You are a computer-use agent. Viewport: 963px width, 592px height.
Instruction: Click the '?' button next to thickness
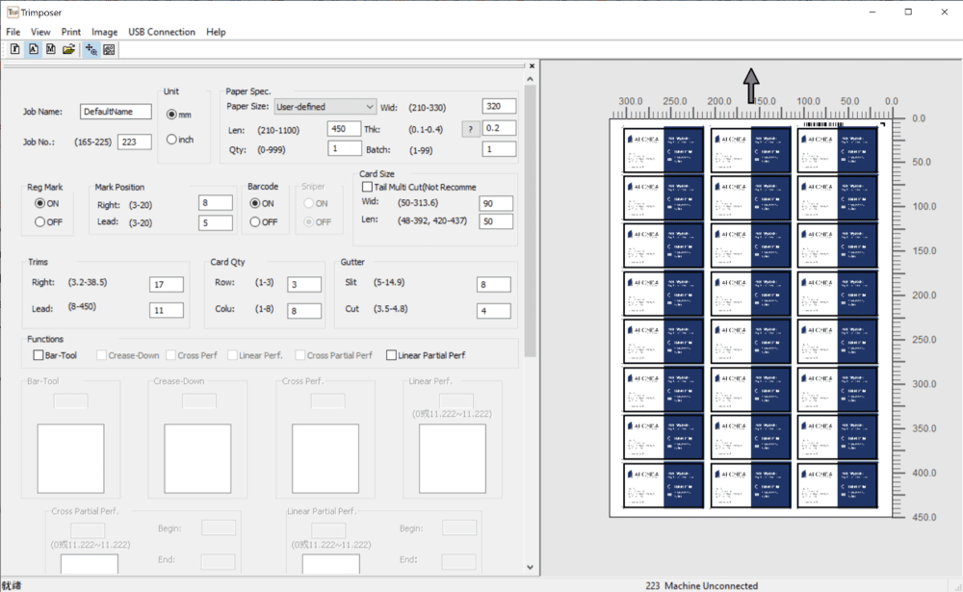(470, 129)
